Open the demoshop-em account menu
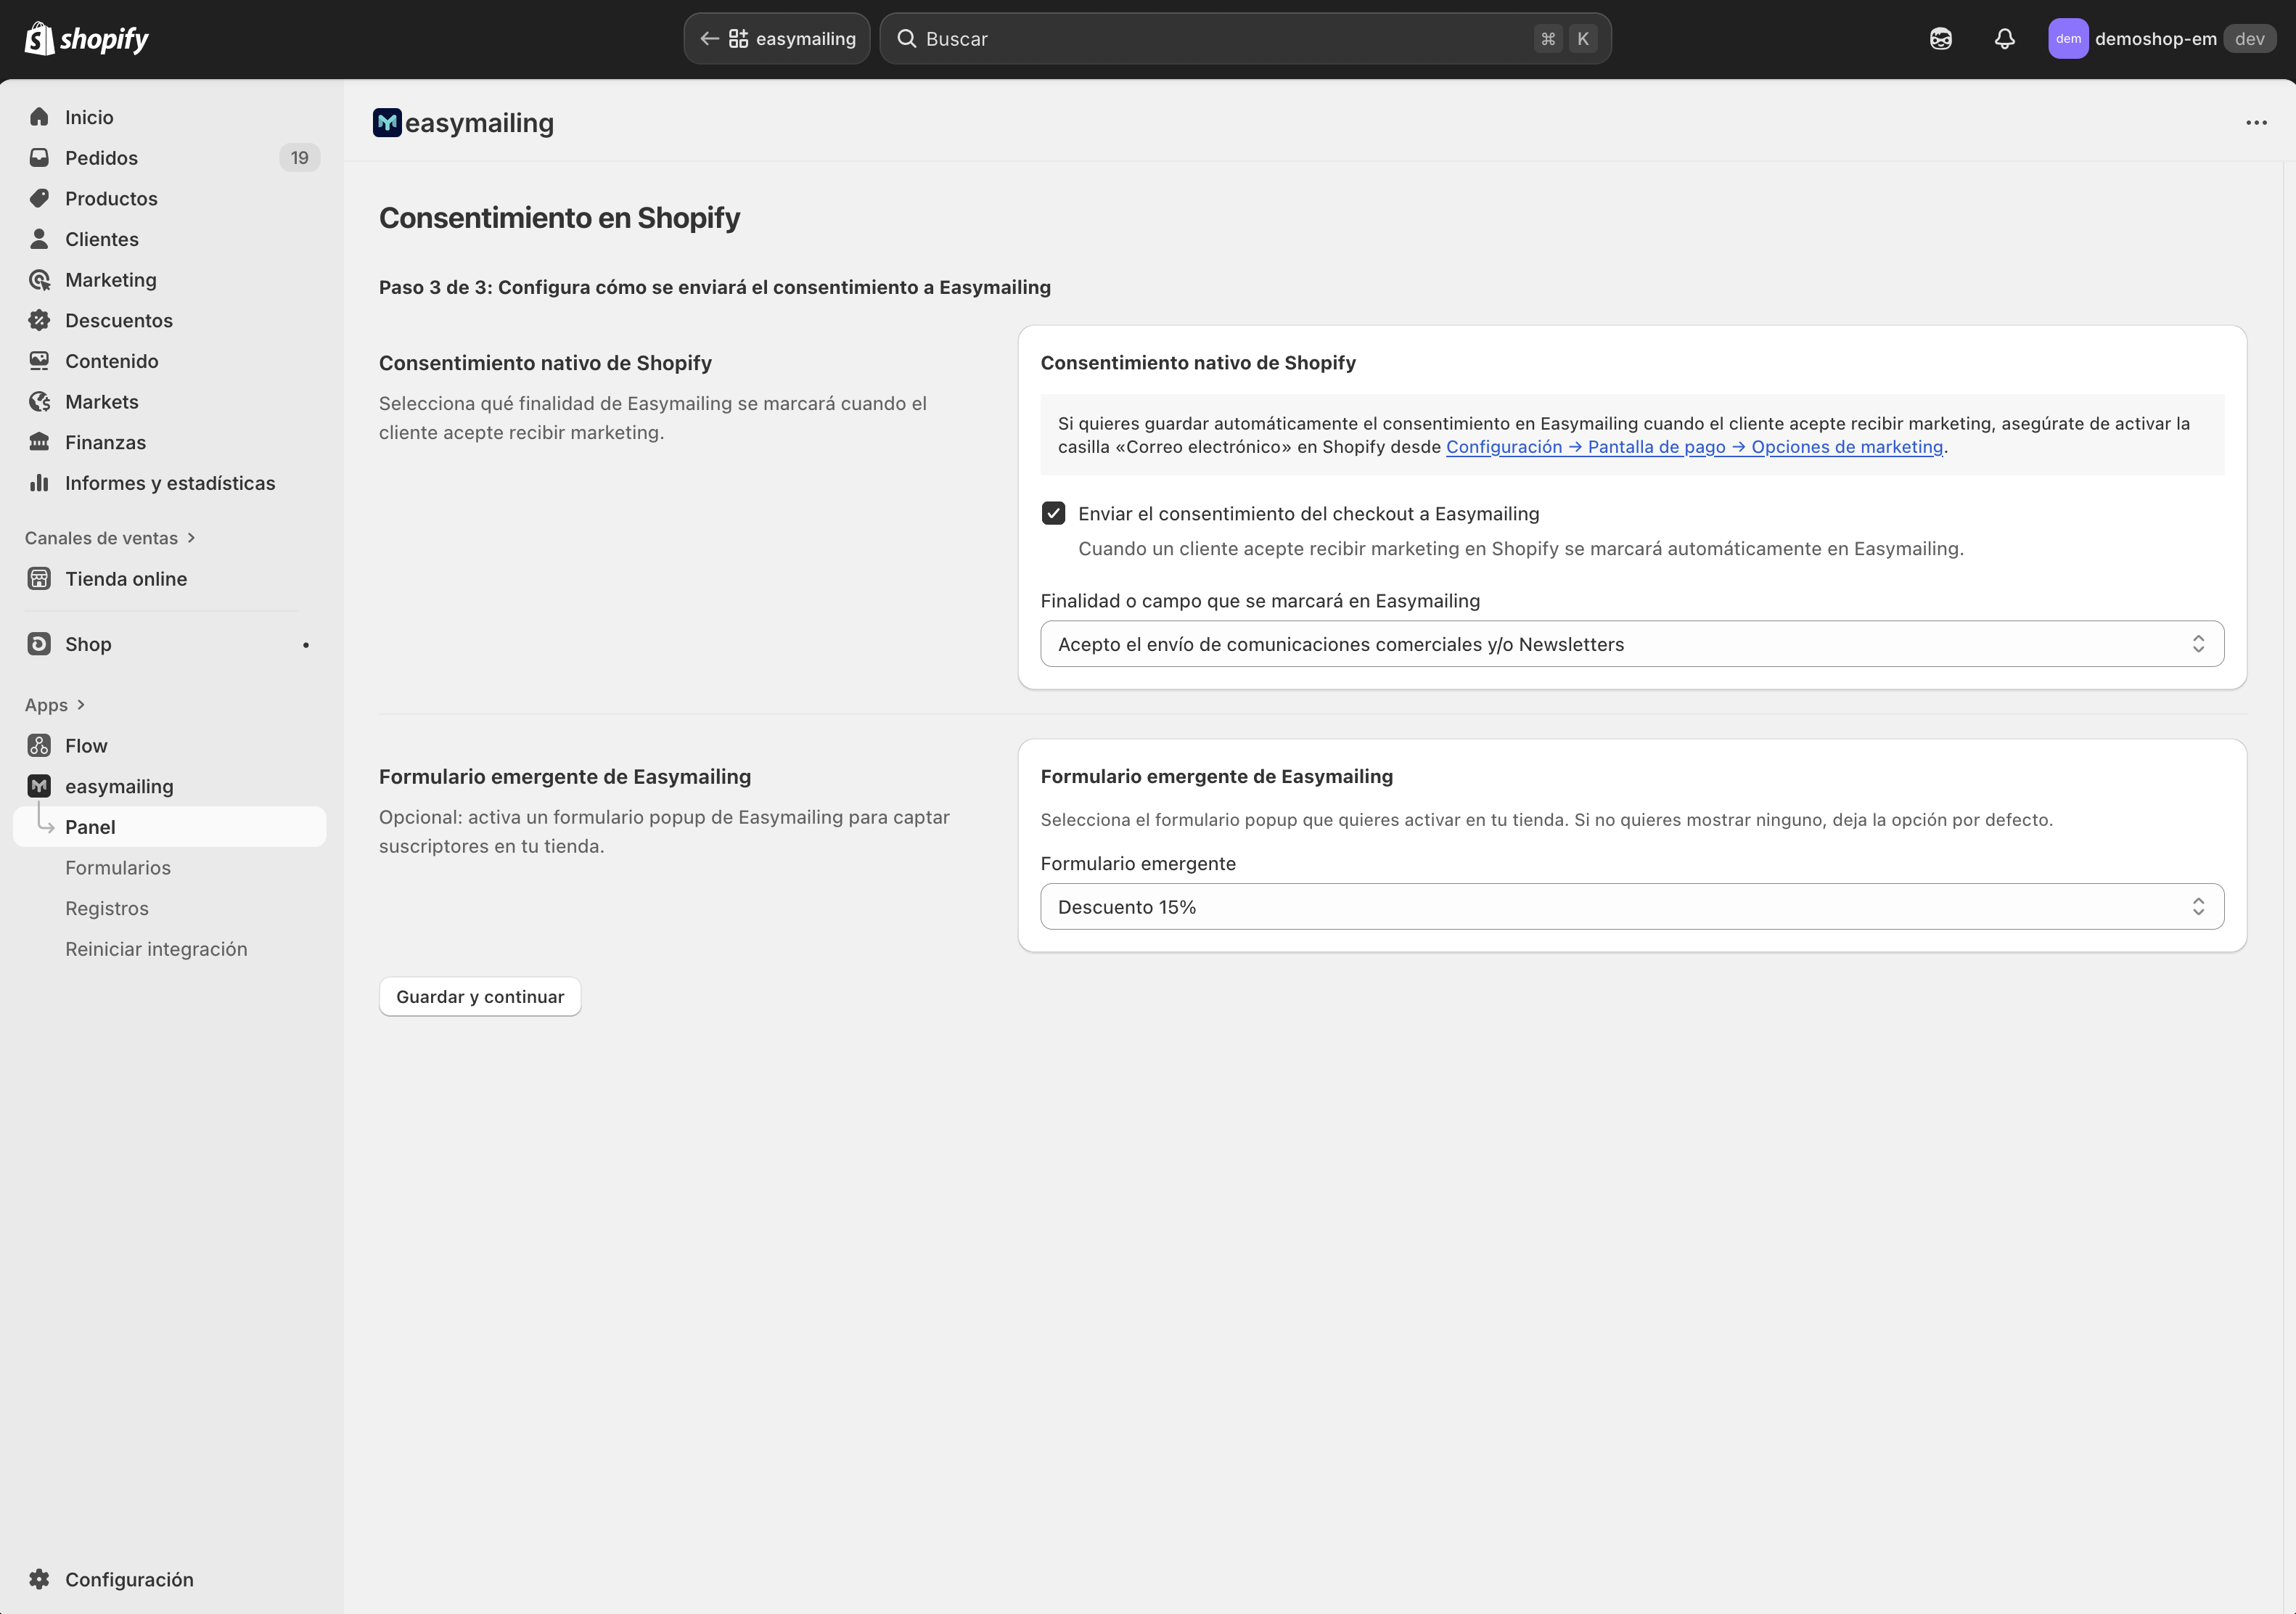Image resolution: width=2296 pixels, height=1614 pixels. 2161,39
